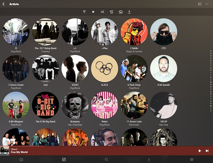Click 'Hip-Hop/Rap' genre under 8corpses

(x=75, y=125)
